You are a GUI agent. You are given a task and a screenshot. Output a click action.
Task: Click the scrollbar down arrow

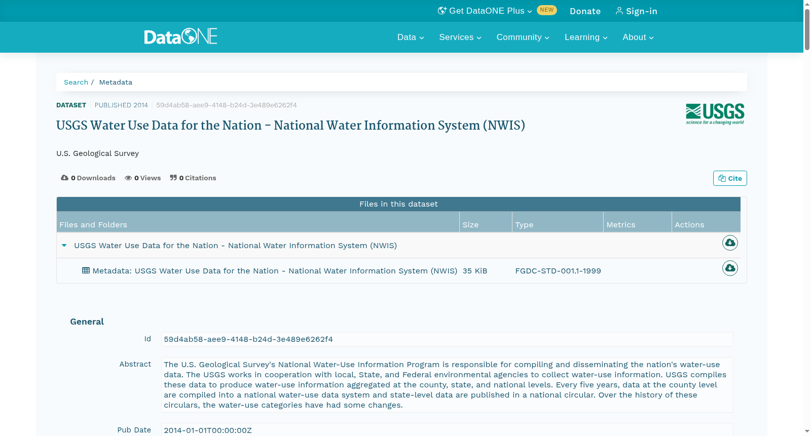point(807,431)
